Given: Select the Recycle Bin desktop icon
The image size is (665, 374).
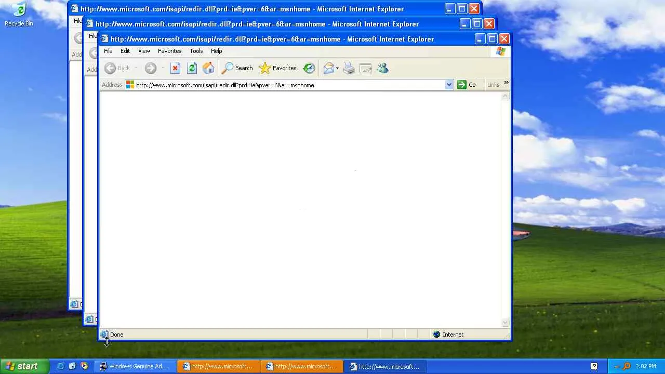Looking at the screenshot, I should point(19,15).
